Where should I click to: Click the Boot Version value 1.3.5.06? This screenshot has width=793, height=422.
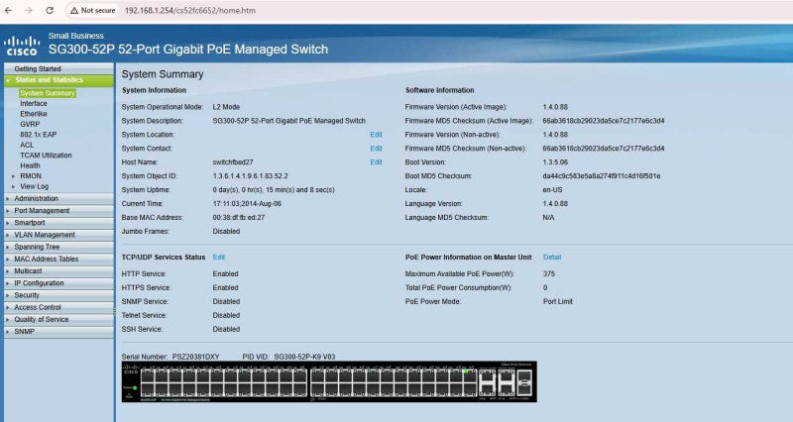[x=555, y=162]
